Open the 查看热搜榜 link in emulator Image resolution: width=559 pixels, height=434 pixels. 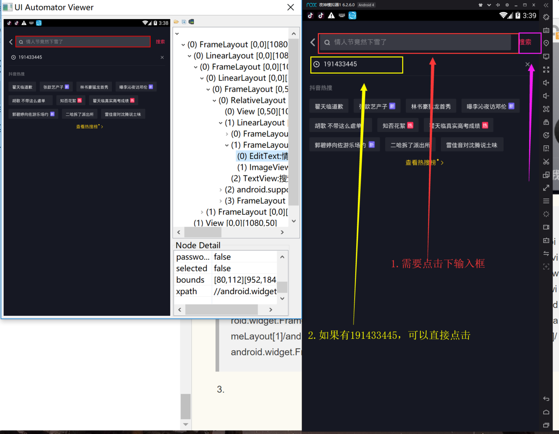pyautogui.click(x=424, y=162)
